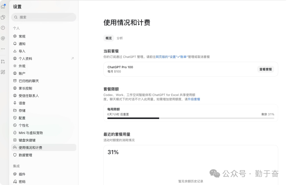Select 存储 in sidebar
The height and width of the screenshot is (185, 288).
[x=44, y=111]
